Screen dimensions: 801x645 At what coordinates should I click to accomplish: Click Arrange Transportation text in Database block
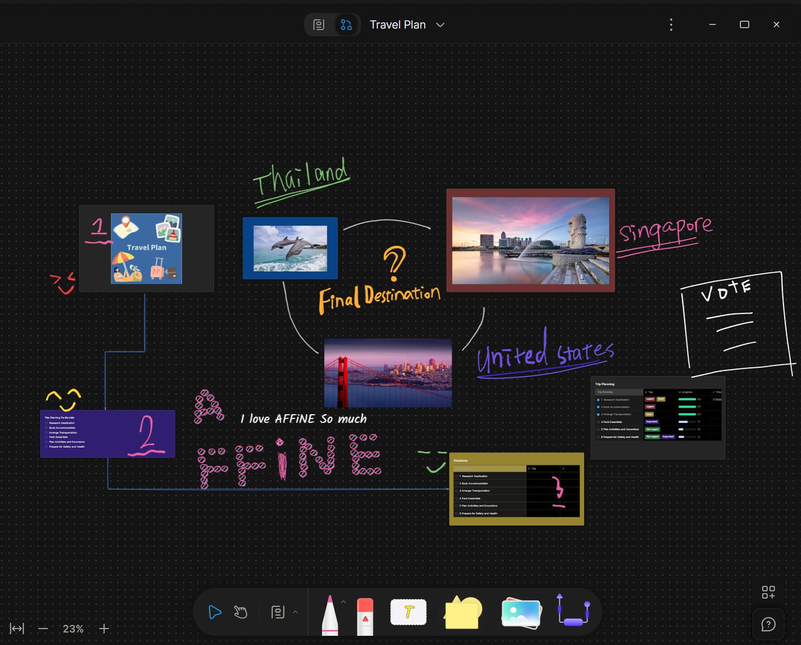pyautogui.click(x=474, y=491)
